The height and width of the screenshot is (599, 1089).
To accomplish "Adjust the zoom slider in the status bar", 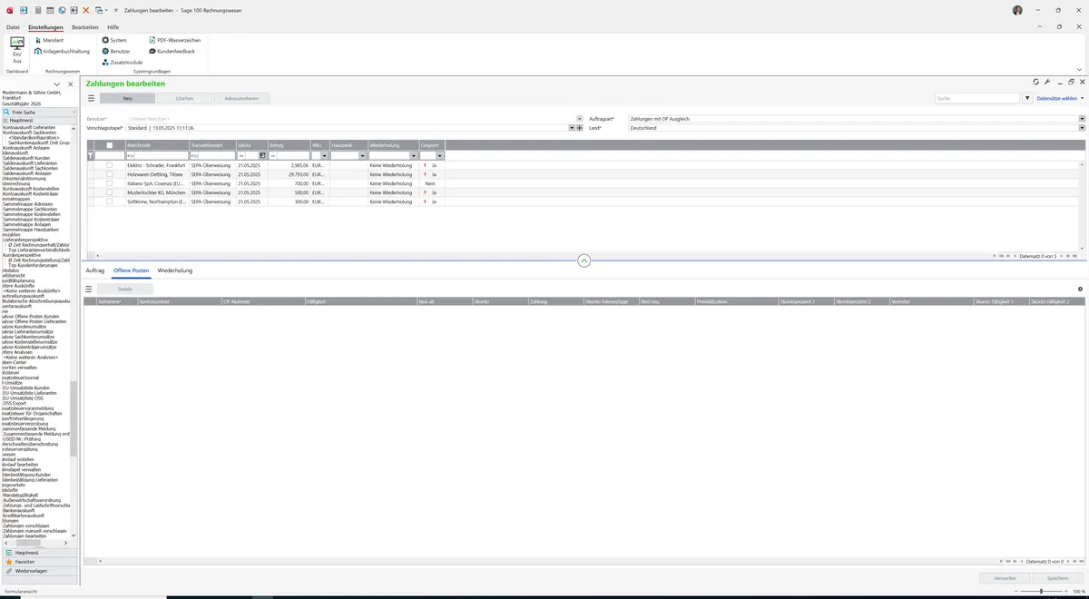I will pos(1041,591).
